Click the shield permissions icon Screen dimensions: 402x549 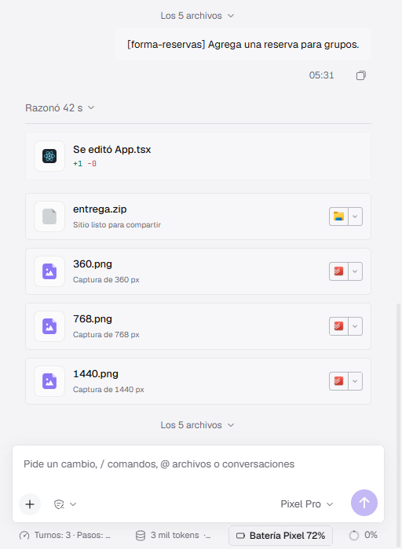[59, 504]
